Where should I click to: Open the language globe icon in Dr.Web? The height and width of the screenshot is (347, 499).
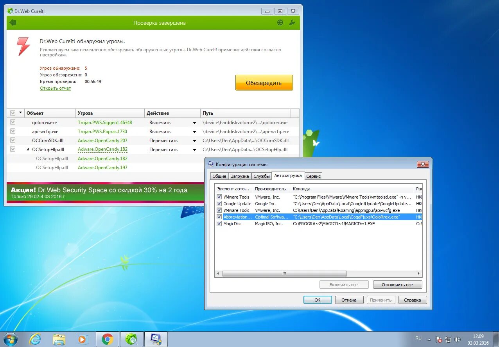pos(280,23)
